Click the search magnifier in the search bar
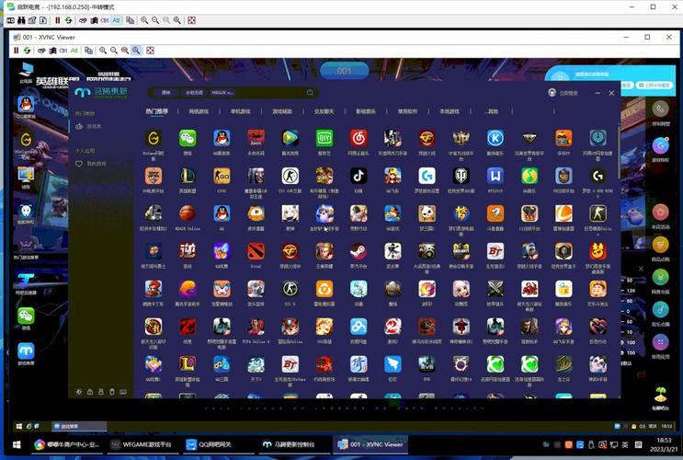 click(x=310, y=92)
